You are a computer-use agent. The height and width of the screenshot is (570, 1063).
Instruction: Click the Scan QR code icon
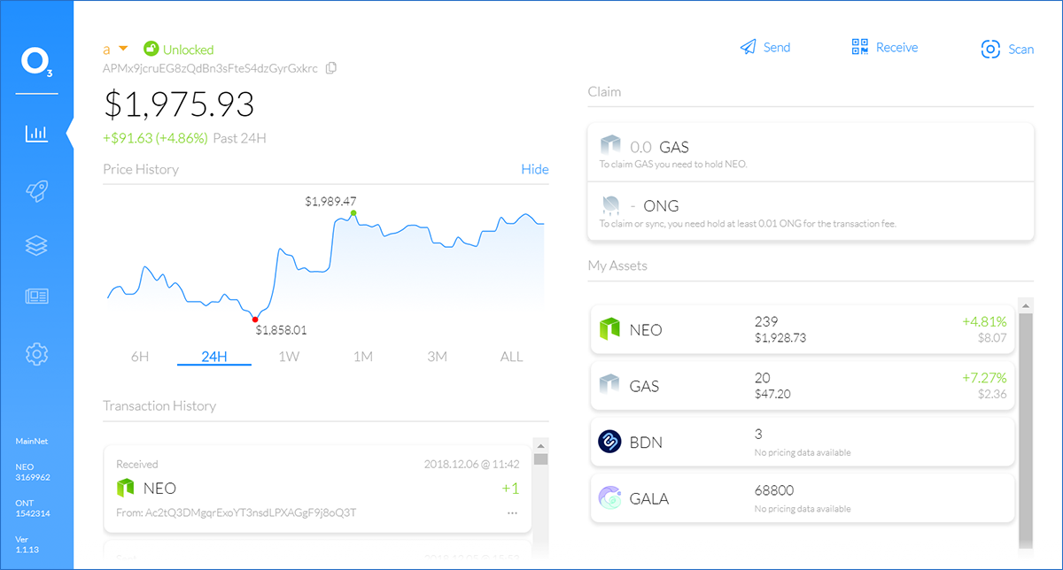click(x=990, y=49)
